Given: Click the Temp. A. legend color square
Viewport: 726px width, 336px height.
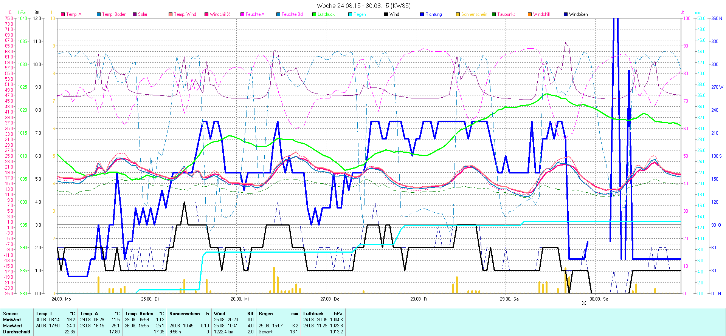Looking at the screenshot, I should [x=63, y=14].
